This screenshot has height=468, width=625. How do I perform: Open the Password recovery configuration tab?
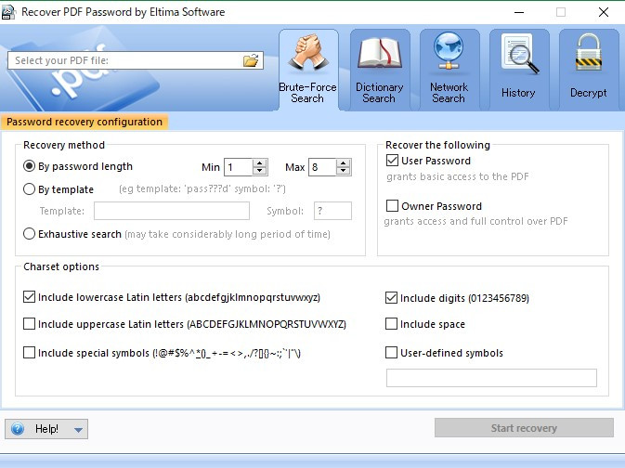[84, 122]
